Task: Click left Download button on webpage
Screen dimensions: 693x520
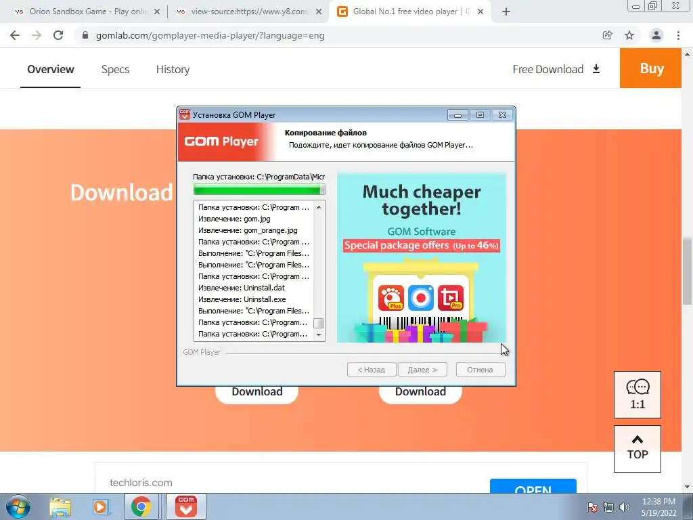Action: point(256,392)
